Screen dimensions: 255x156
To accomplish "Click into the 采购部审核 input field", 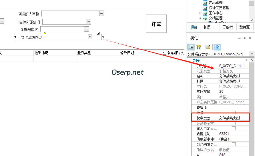I will (x=62, y=29).
